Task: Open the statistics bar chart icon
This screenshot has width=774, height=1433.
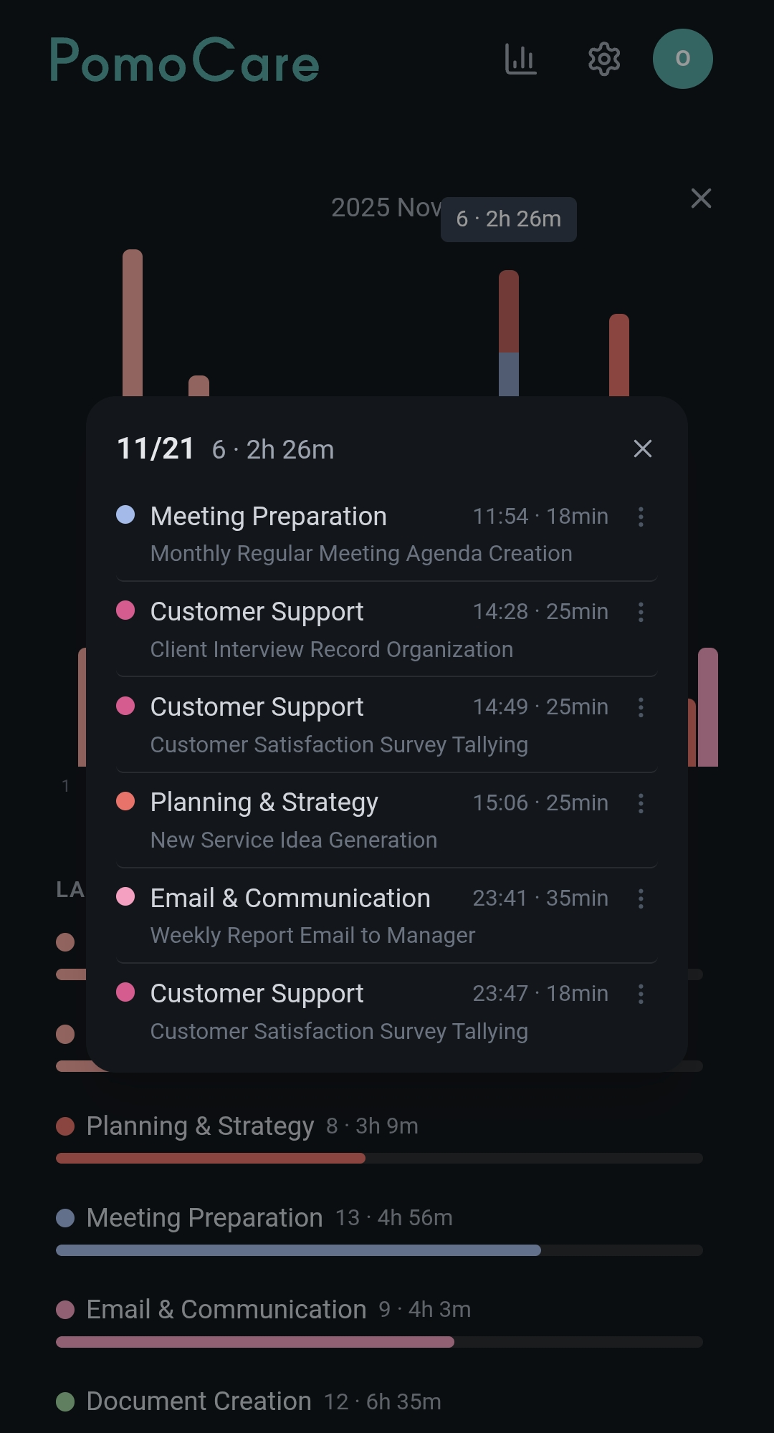Action: coord(520,59)
